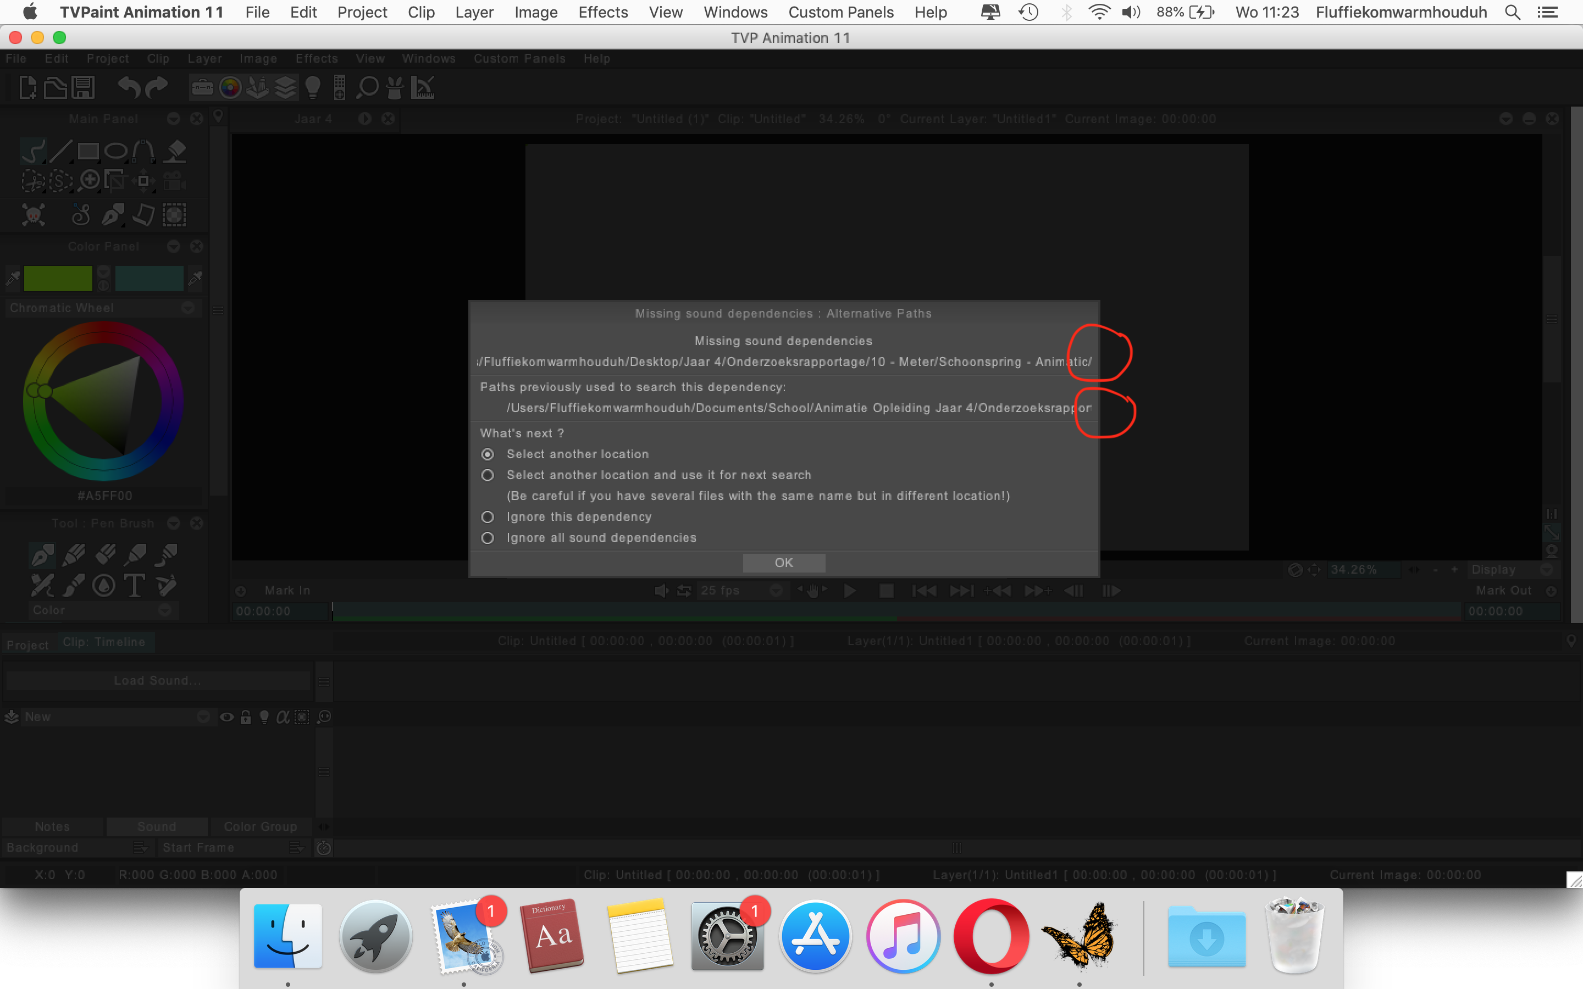Click the Sound button in timeline
Screen dimensions: 1583x989
click(157, 826)
